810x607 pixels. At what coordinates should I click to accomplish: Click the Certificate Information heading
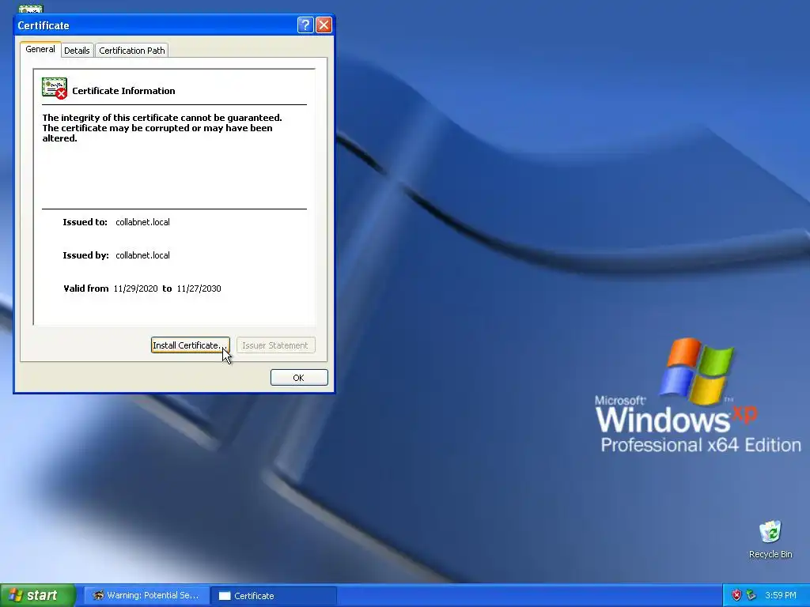[x=123, y=91]
